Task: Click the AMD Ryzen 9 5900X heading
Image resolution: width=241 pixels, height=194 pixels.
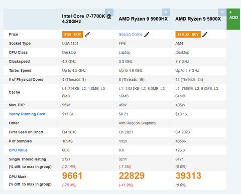Action: tap(198, 19)
